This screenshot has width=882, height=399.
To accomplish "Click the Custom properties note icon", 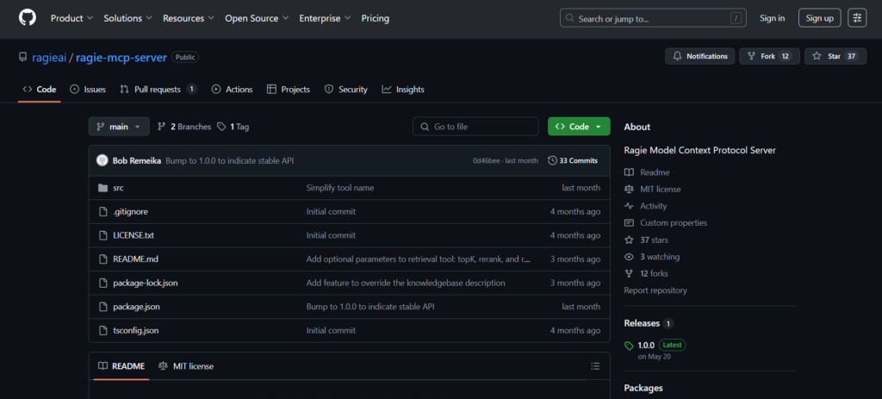I will pos(629,223).
